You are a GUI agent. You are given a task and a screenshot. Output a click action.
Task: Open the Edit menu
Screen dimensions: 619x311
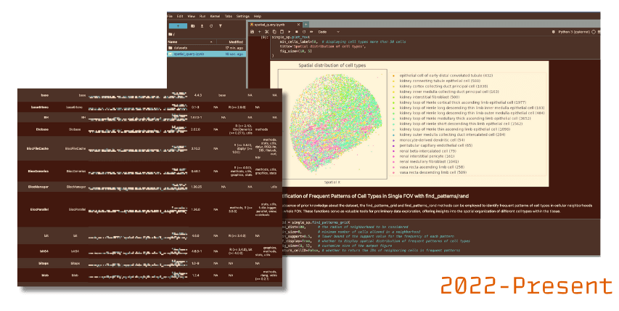180,16
